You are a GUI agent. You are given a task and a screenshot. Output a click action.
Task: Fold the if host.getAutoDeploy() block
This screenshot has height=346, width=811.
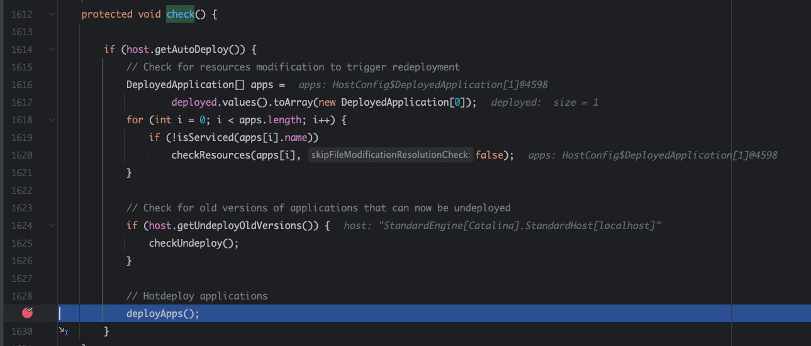(x=52, y=49)
